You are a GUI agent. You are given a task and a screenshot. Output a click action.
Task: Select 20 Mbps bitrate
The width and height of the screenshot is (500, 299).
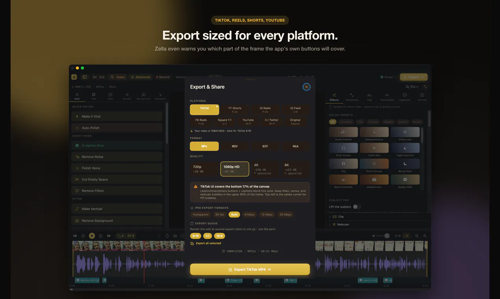coord(285,214)
